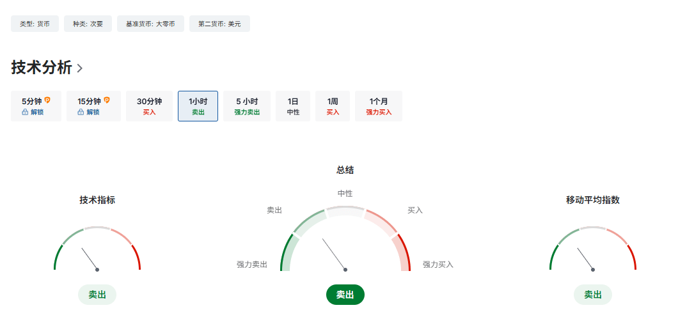Viewport: 694px width, 333px height.
Task: Switch to the 1周 timeframe tab
Action: tap(333, 106)
